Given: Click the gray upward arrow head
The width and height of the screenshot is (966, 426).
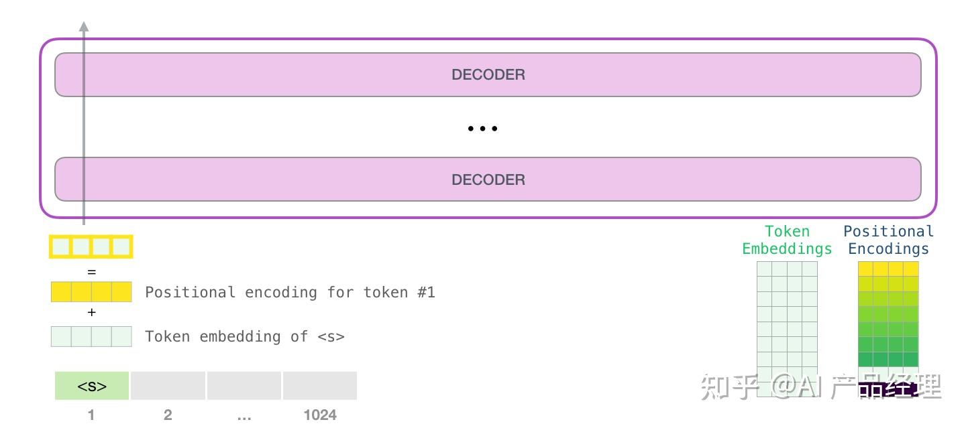Looking at the screenshot, I should (x=84, y=26).
